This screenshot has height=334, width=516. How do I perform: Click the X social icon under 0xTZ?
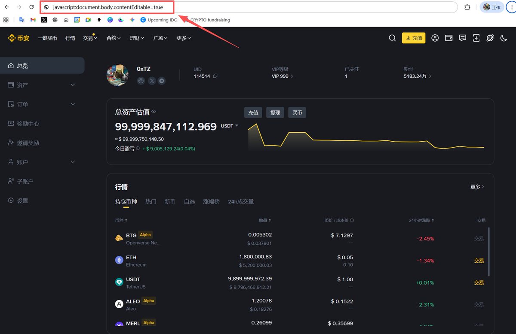coord(152,80)
